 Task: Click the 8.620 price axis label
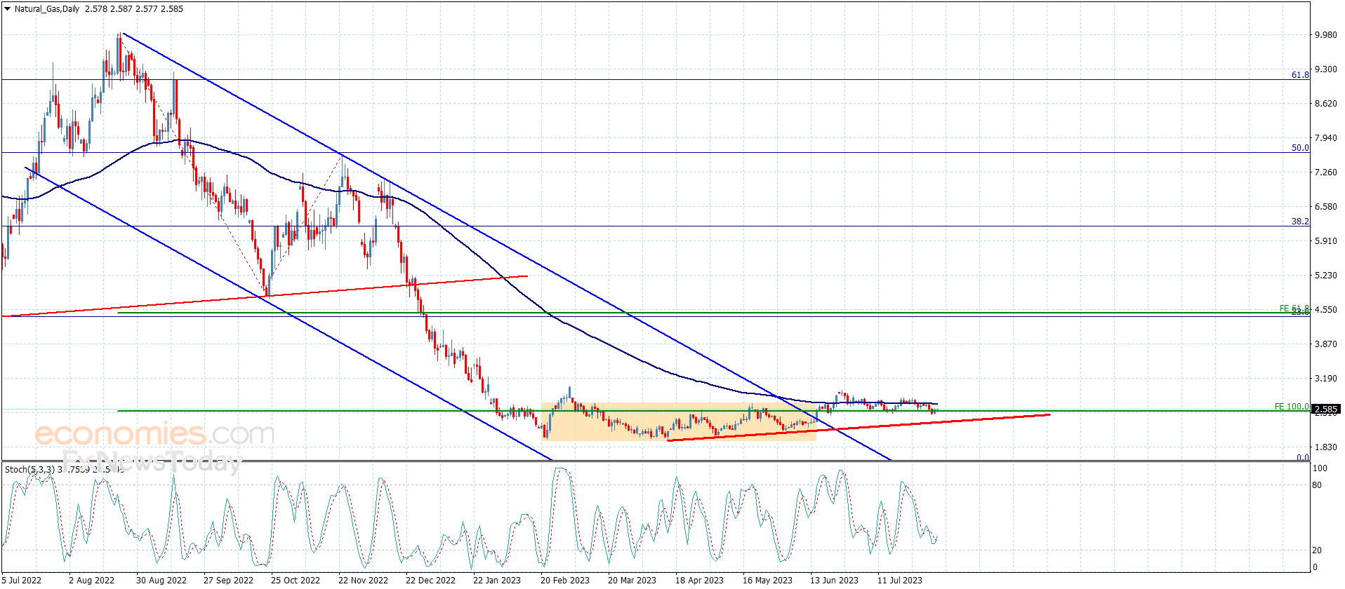1326,104
